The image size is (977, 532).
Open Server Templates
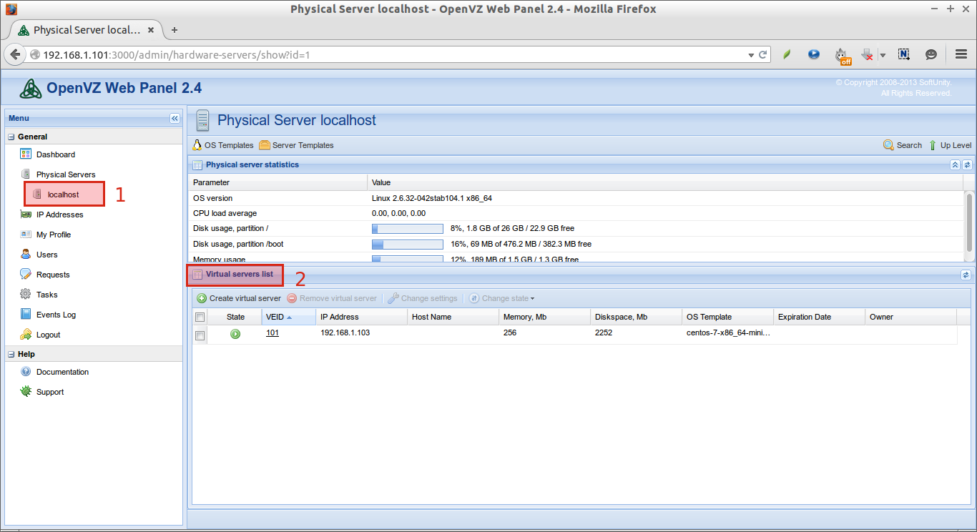[x=296, y=145]
